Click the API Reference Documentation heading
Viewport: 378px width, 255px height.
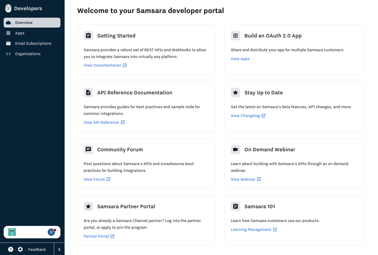pyautogui.click(x=135, y=93)
